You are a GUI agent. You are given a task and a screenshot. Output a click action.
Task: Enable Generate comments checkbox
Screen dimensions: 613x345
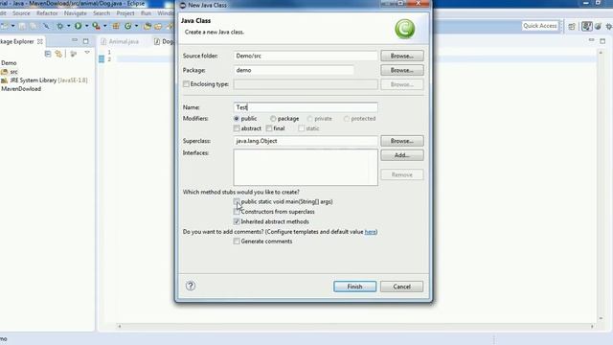point(237,241)
